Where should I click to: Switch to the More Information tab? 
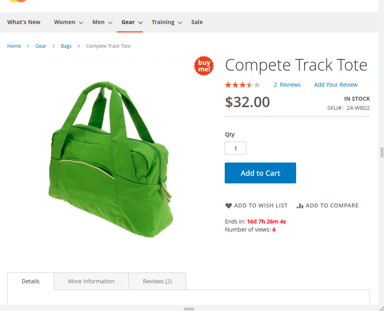[x=91, y=281]
